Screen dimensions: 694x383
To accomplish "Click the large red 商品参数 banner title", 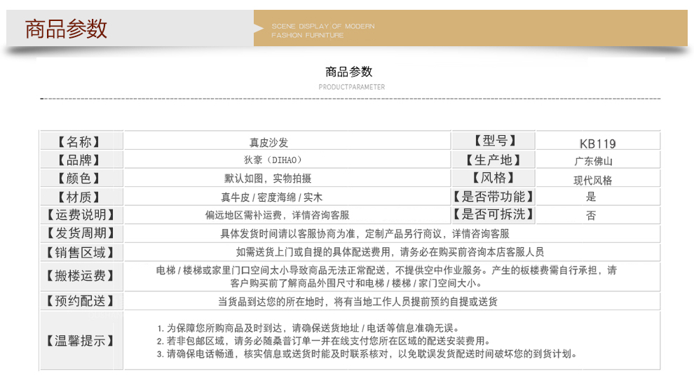I will (65, 29).
